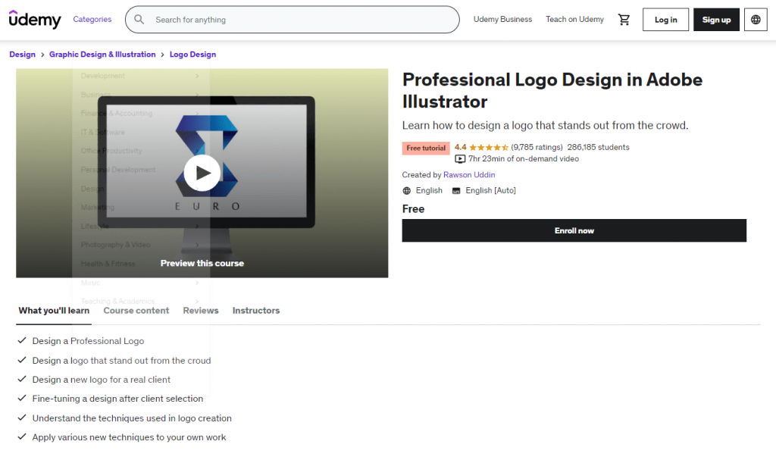This screenshot has height=457, width=776.
Task: Click the Free price label
Action: (413, 209)
